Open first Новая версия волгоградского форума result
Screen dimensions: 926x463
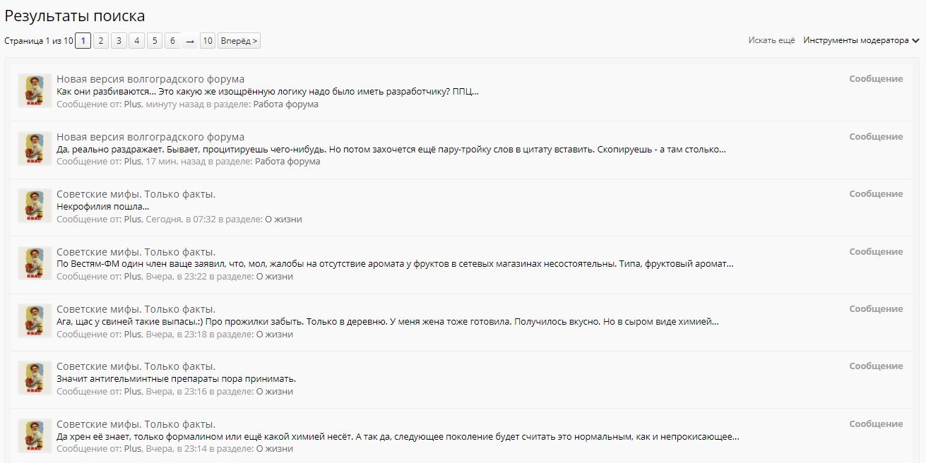pyautogui.click(x=150, y=79)
